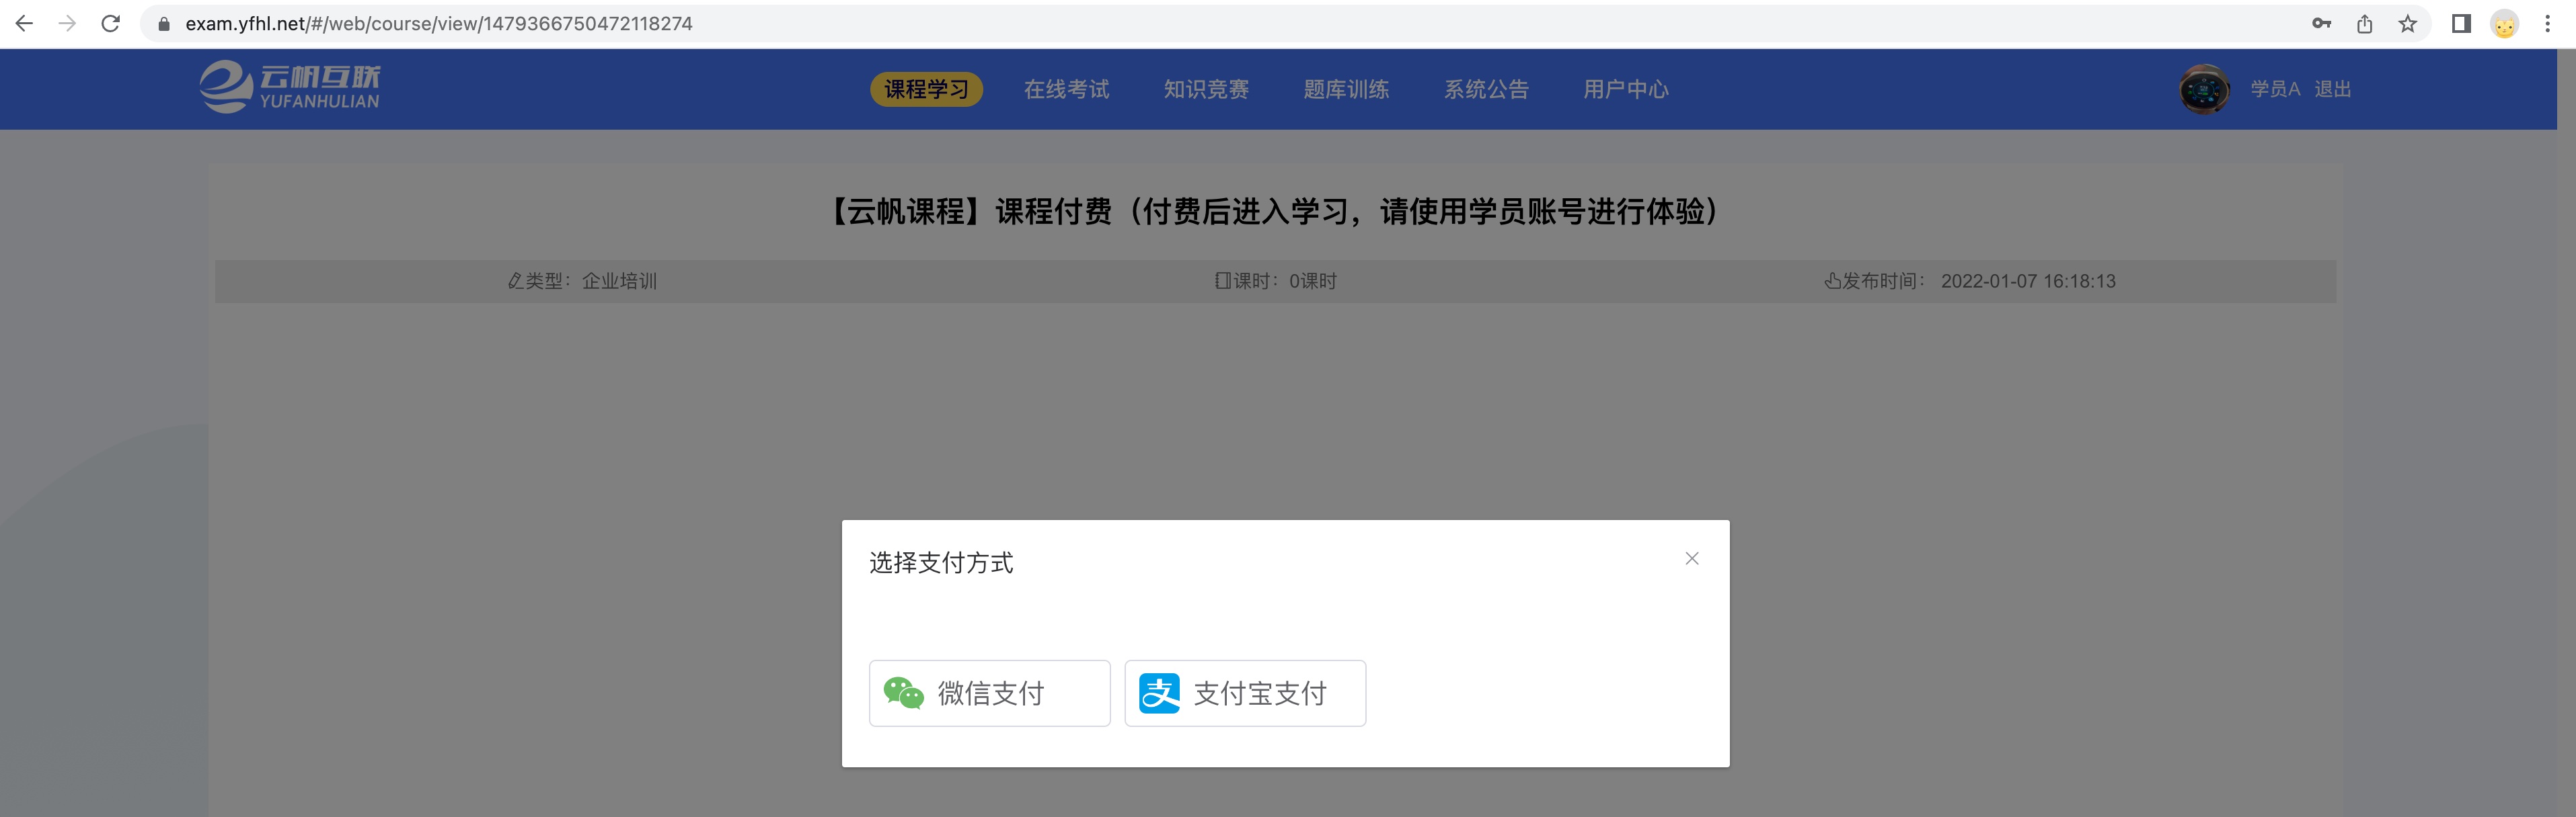Click the 课时: 0课时 text
2576x817 pixels.
point(1276,282)
